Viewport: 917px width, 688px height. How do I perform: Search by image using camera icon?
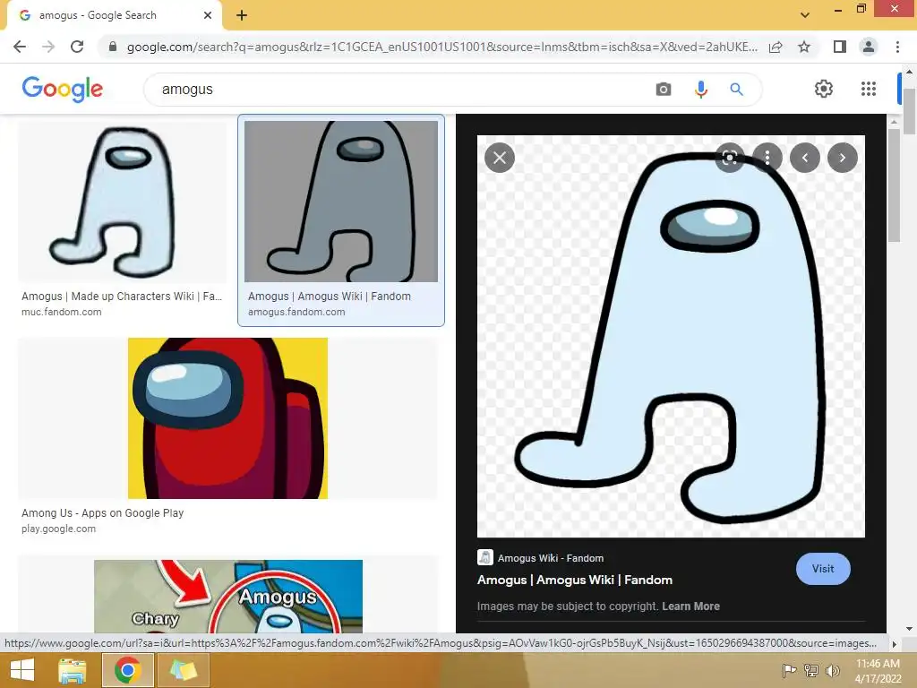[664, 89]
